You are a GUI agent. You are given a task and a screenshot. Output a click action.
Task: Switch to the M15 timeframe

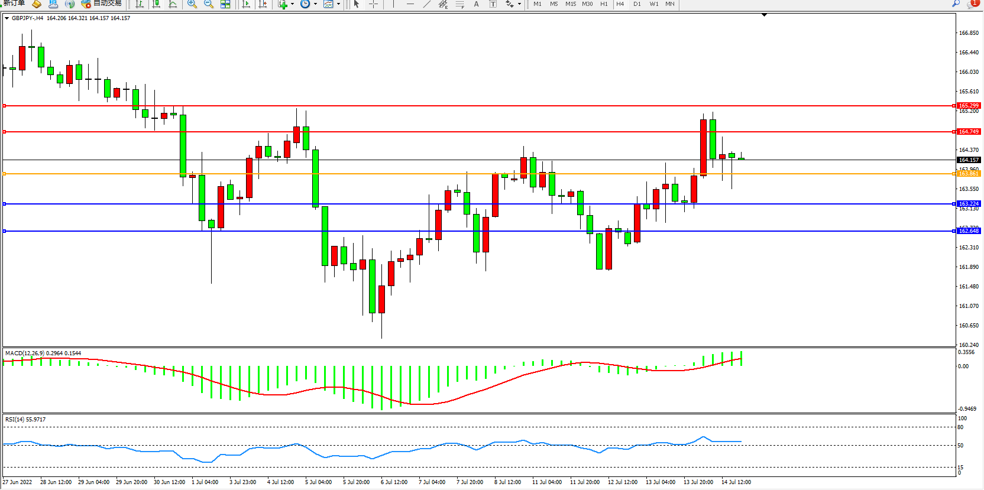click(x=570, y=4)
